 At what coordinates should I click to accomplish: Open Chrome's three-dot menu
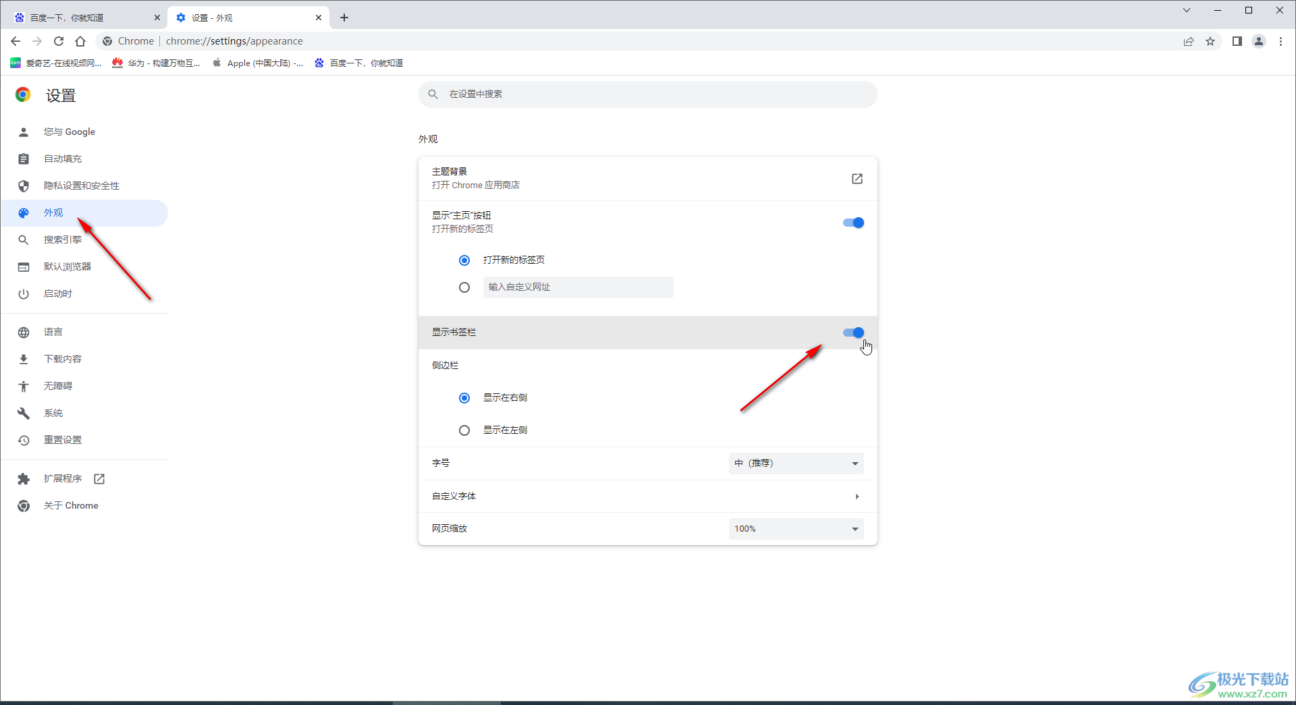(x=1280, y=41)
